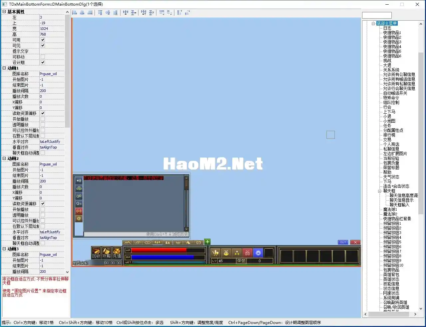This screenshot has width=426, height=327.
Task: Click the @ icon in the chat box
Action: (79, 219)
